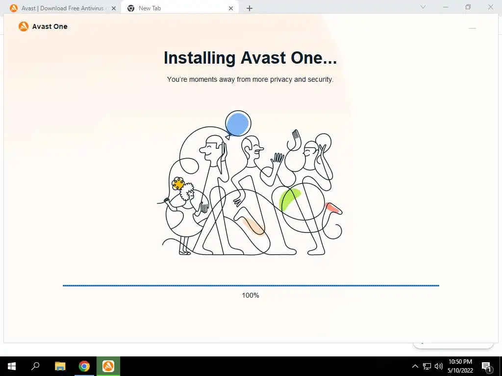The image size is (502, 376).
Task: Click the Installing Avast One heading
Action: (251, 58)
